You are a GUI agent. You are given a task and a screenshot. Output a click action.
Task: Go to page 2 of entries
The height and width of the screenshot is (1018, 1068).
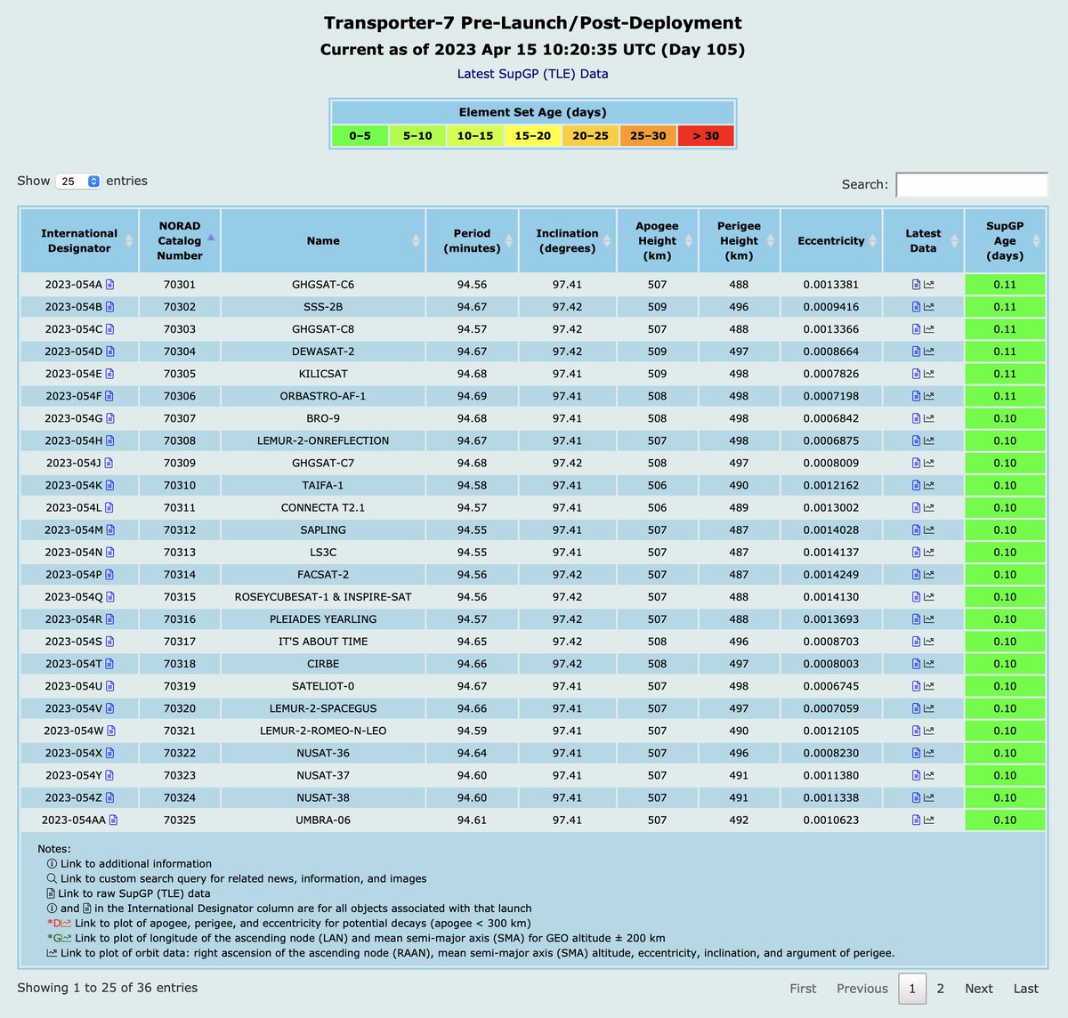pyautogui.click(x=941, y=989)
